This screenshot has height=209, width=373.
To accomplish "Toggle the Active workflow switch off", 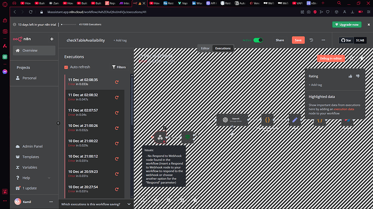I will (258, 40).
